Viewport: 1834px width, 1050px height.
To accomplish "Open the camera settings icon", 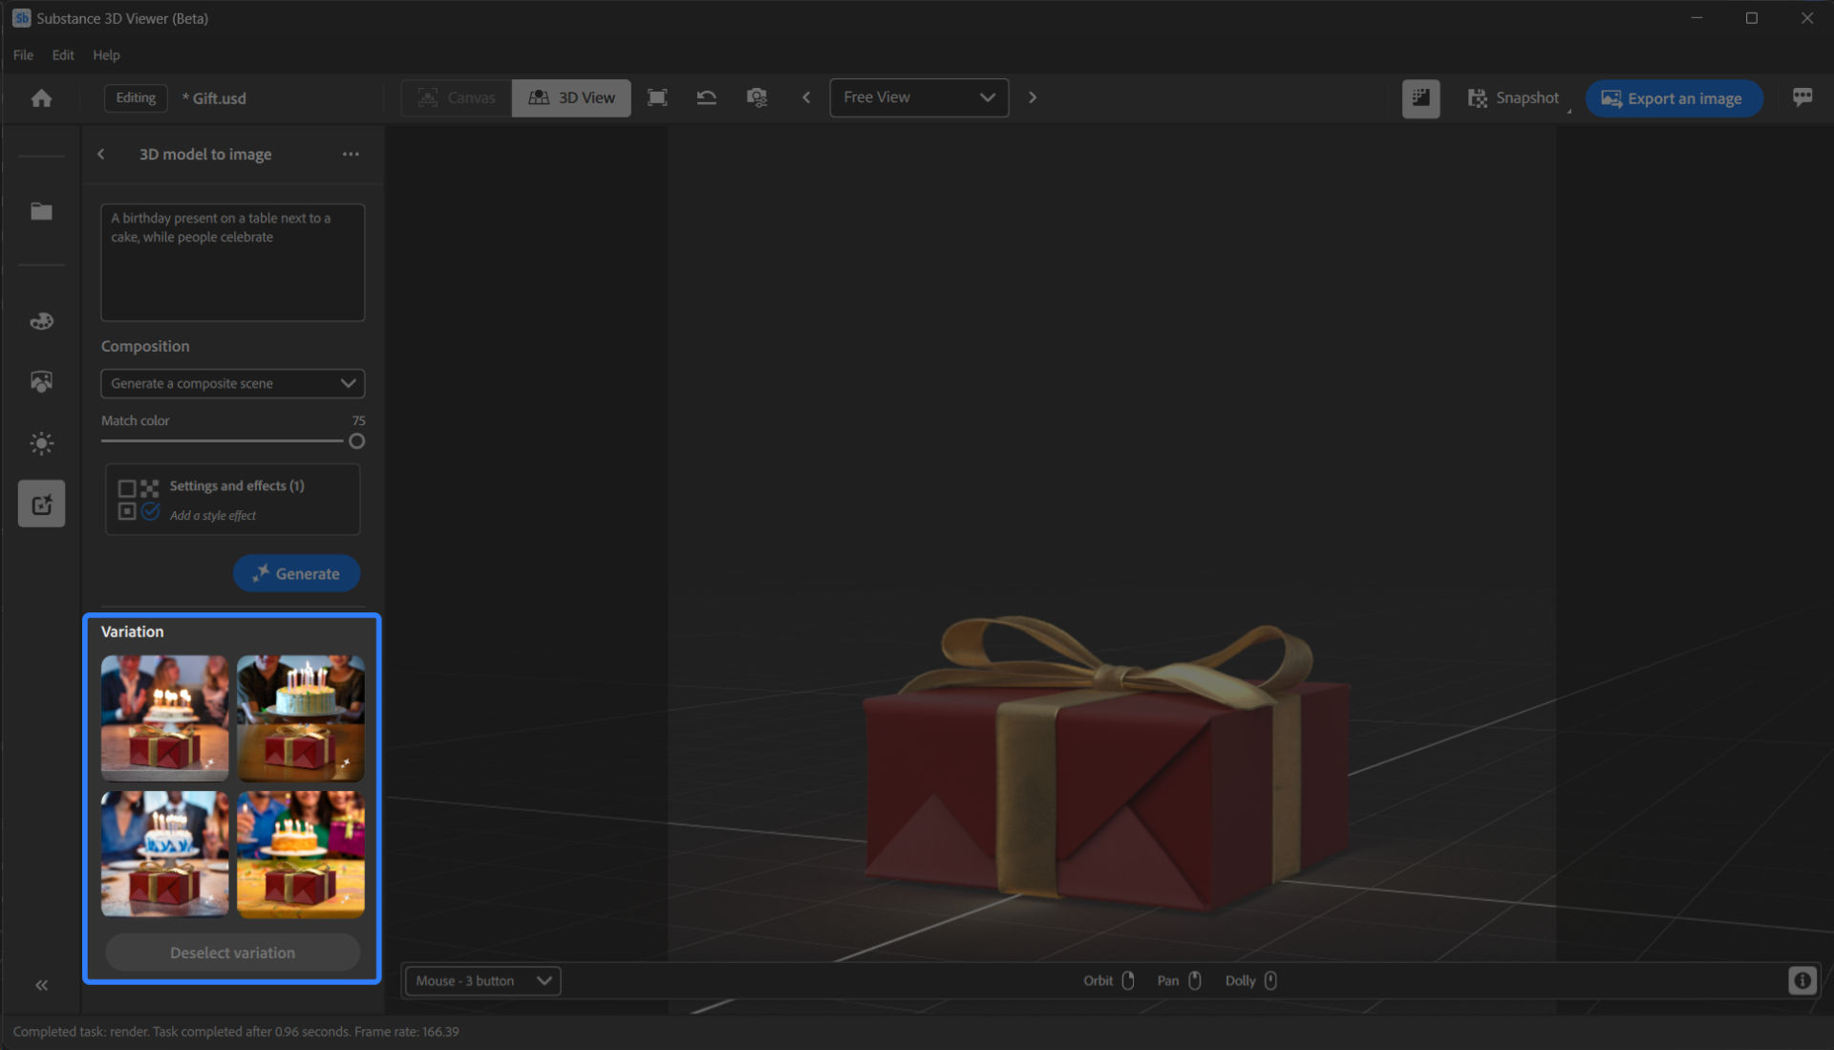I will (757, 97).
